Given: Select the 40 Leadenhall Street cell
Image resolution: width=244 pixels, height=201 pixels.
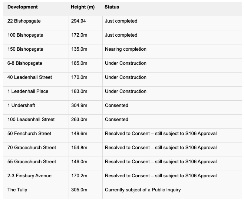Looking at the screenshot, I should point(30,77).
